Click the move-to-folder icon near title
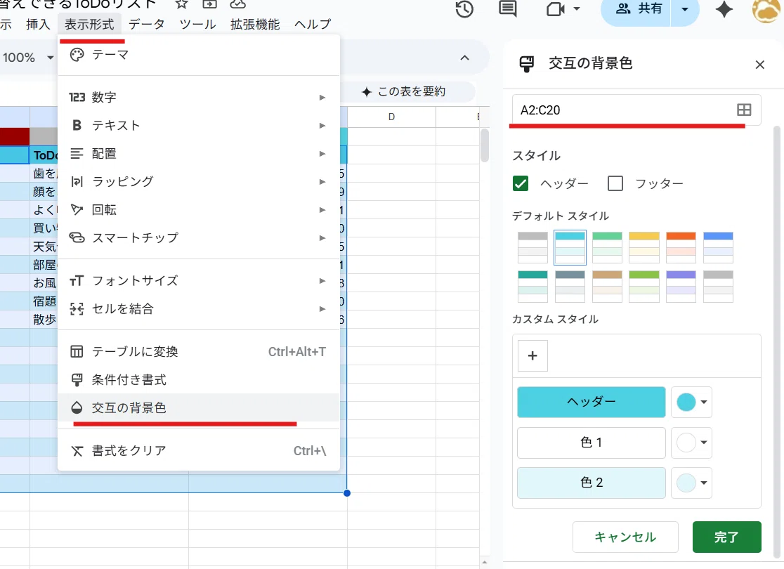This screenshot has width=784, height=569. [x=209, y=4]
